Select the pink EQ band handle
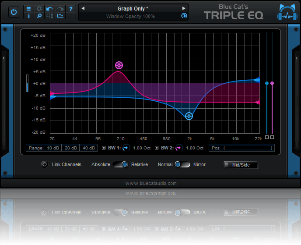Image resolution: width=301 pixels, height=245 pixels. click(x=119, y=65)
